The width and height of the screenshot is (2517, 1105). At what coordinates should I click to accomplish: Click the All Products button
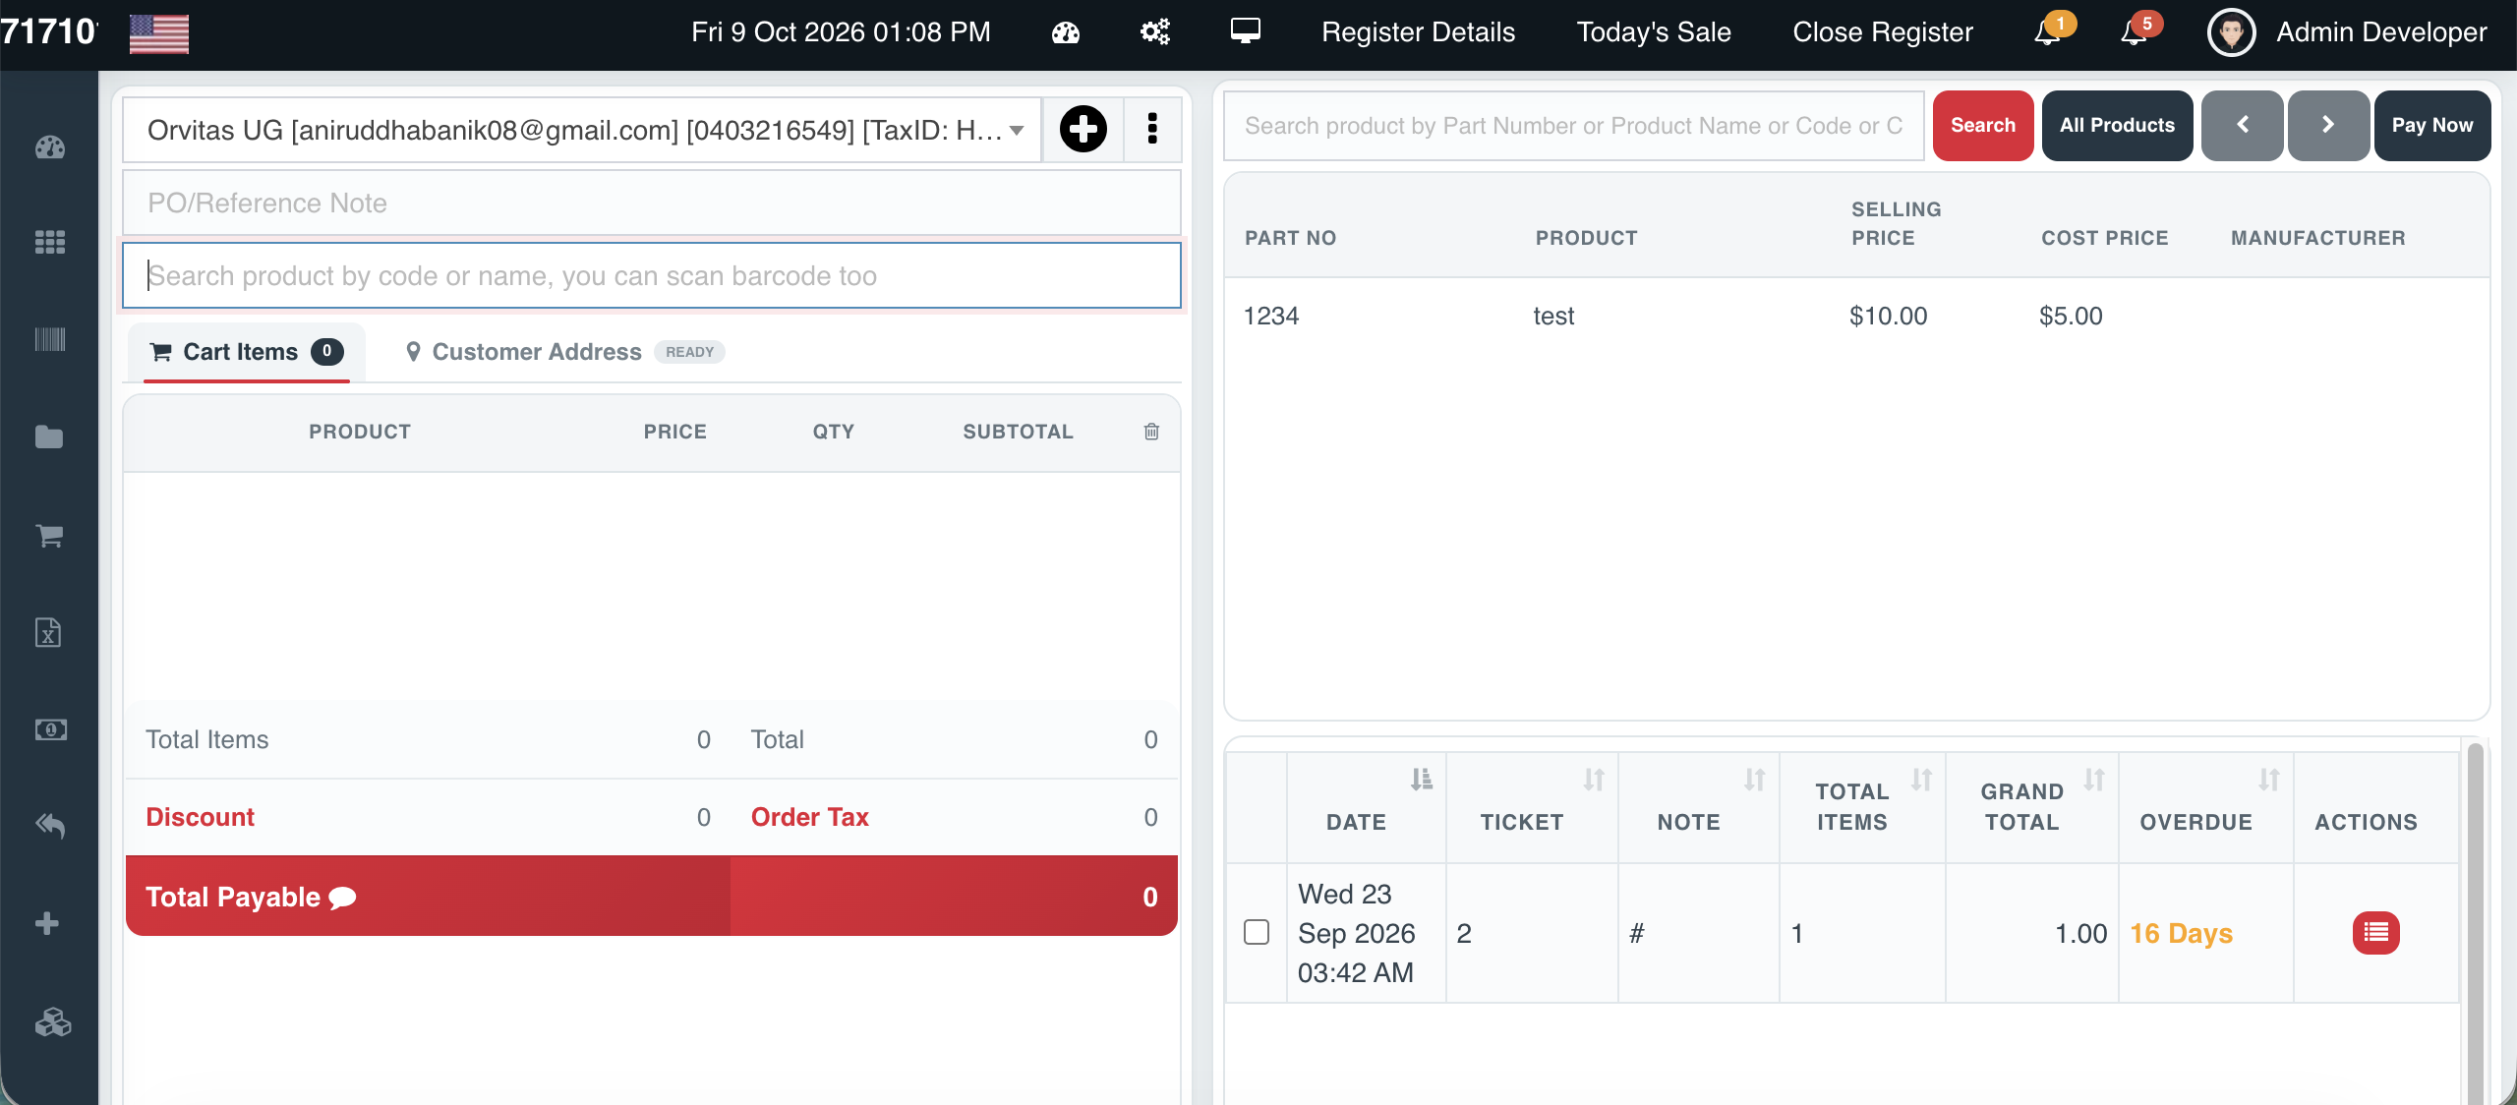pyautogui.click(x=2117, y=126)
